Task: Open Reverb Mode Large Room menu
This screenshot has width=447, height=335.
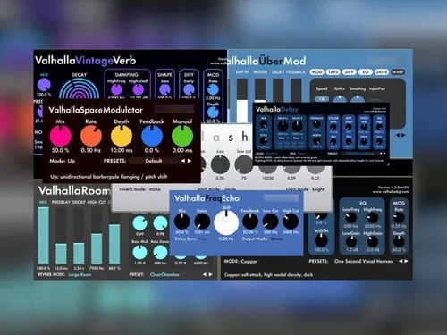Action: point(80,274)
